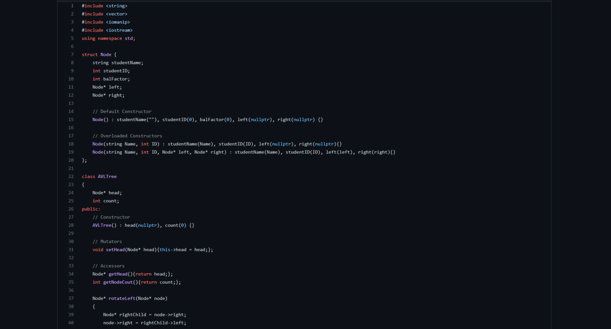Click 'Node* head;' member line

click(107, 193)
